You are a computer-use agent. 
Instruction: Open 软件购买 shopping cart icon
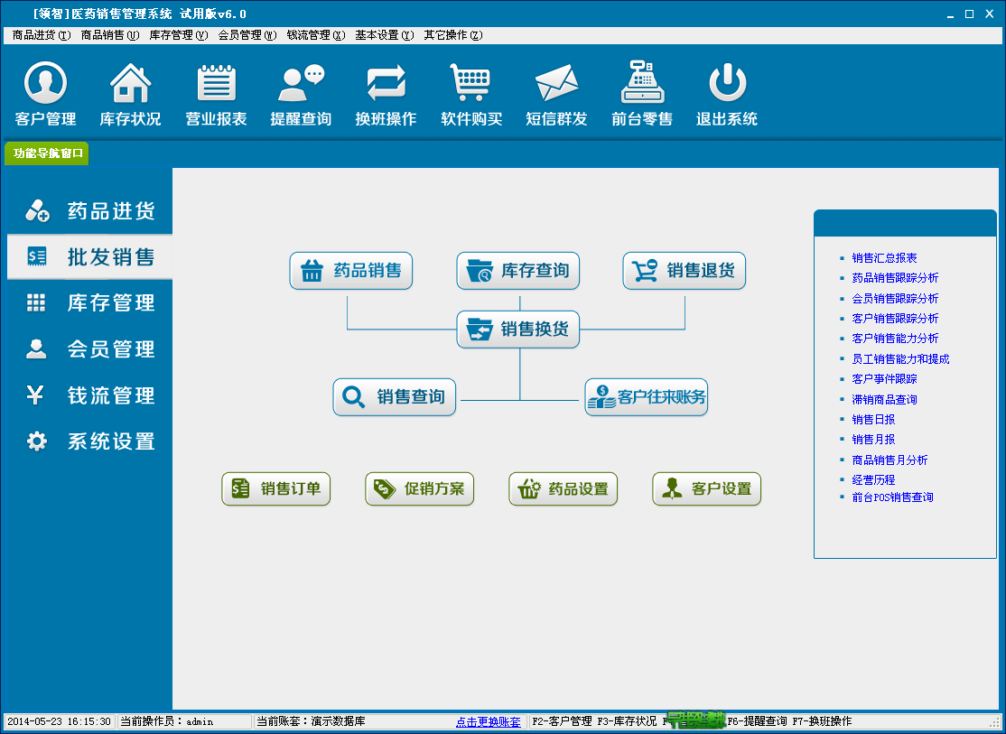(x=470, y=84)
